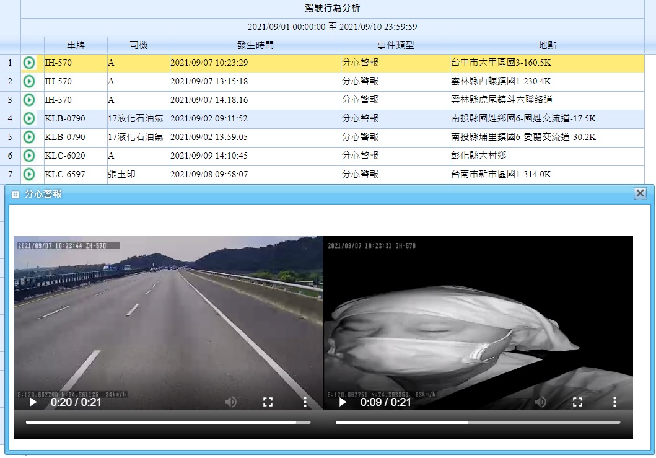
Task: Play the video for row 2 at 13:15:18
Action: pyautogui.click(x=29, y=81)
